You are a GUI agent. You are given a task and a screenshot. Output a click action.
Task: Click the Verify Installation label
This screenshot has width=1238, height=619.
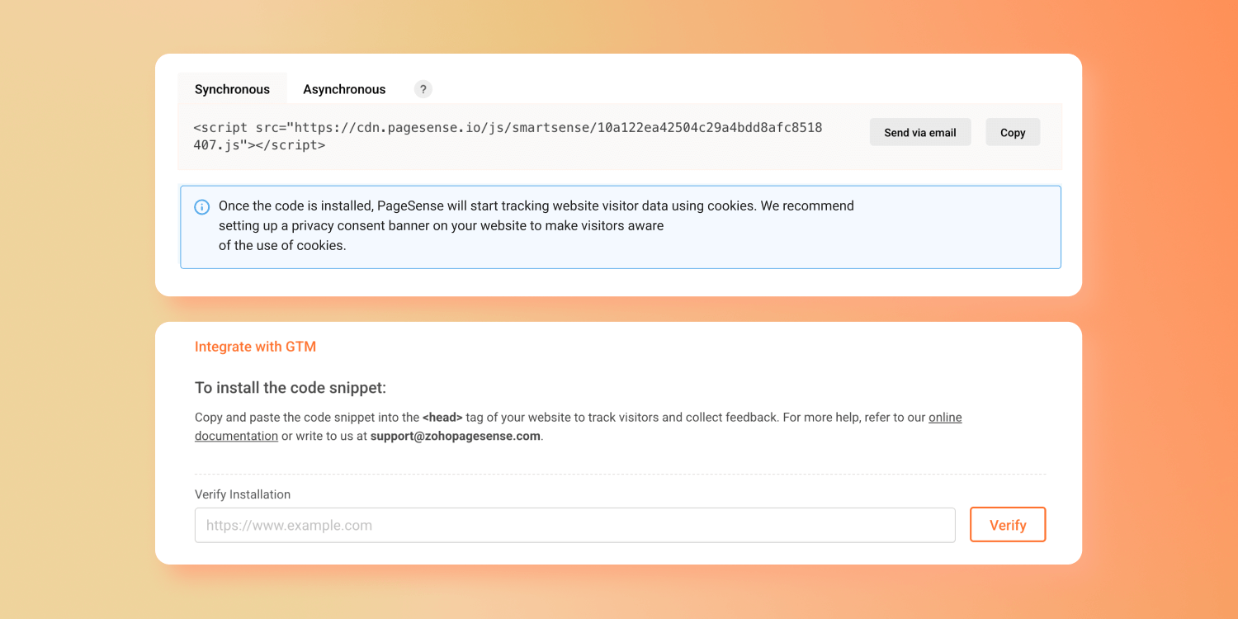243,494
